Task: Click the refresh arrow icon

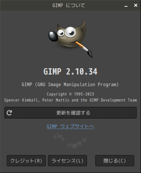Action: pos(9,113)
